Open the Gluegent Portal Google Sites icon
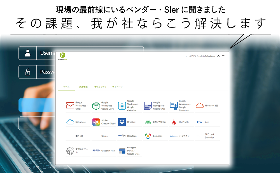The height and width of the screenshot is (173, 280). (x=122, y=151)
